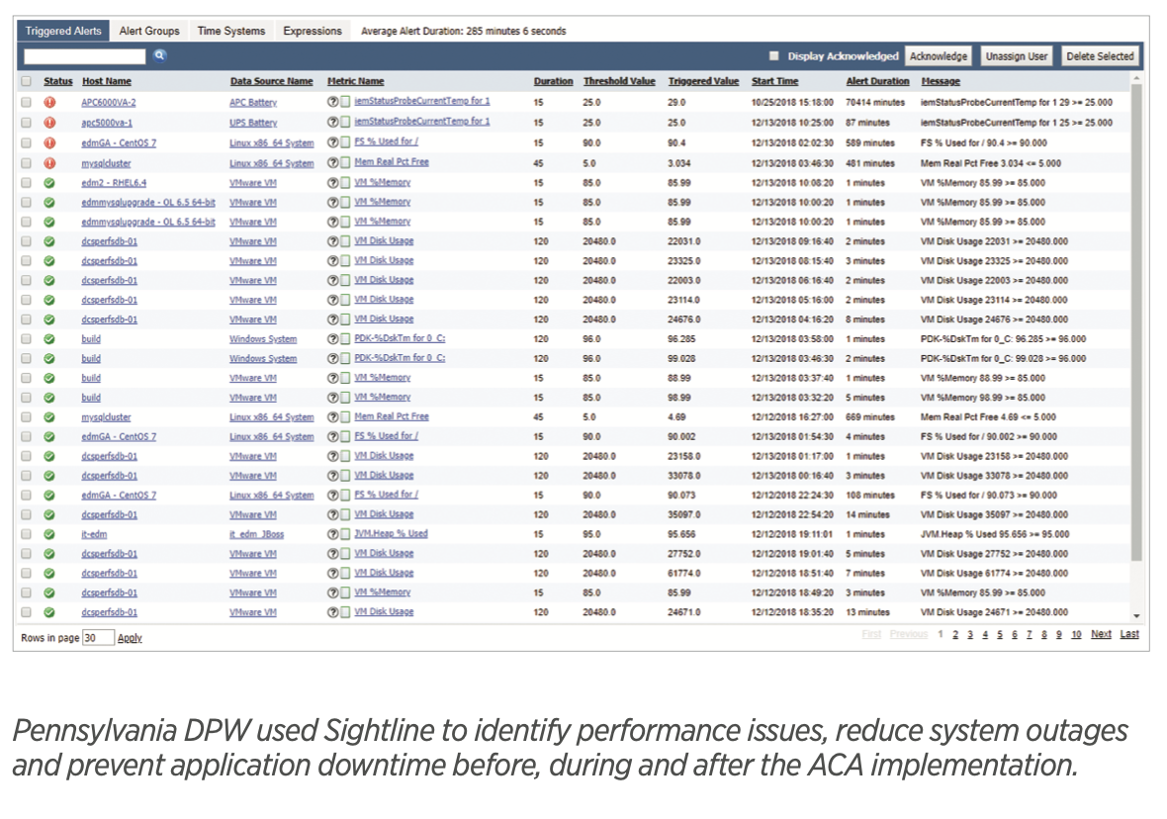Switch to the Alert Groups tab

pyautogui.click(x=149, y=31)
